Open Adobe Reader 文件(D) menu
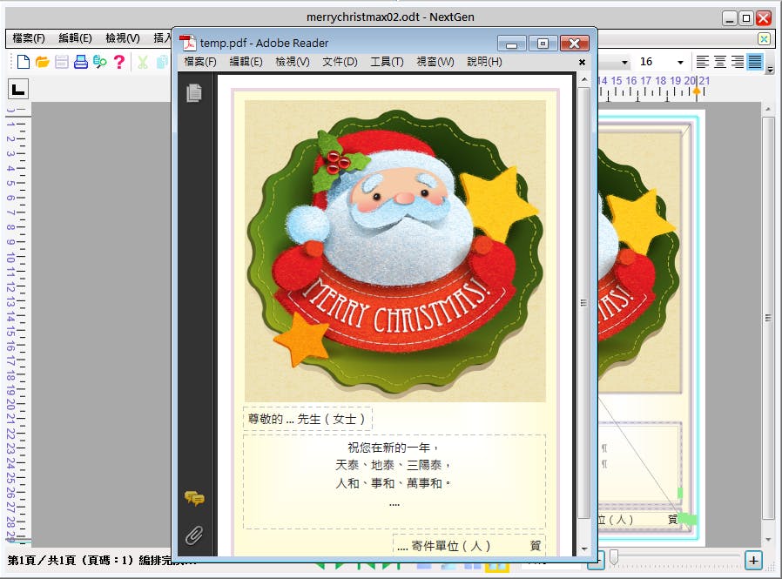This screenshot has width=782, height=579. (x=340, y=61)
